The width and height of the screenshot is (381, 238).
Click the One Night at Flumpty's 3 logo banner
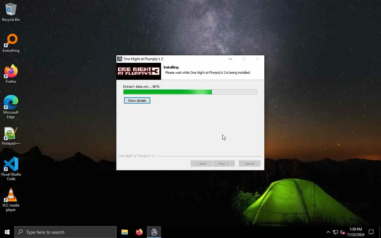click(x=139, y=71)
